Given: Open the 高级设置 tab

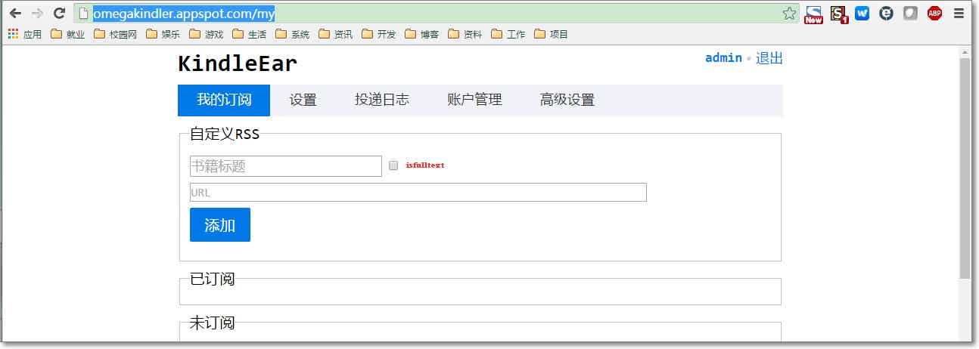Looking at the screenshot, I should [567, 100].
